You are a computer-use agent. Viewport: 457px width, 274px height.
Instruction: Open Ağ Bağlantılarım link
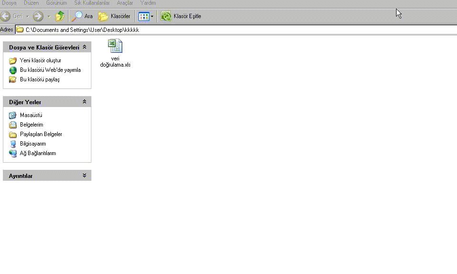click(38, 153)
